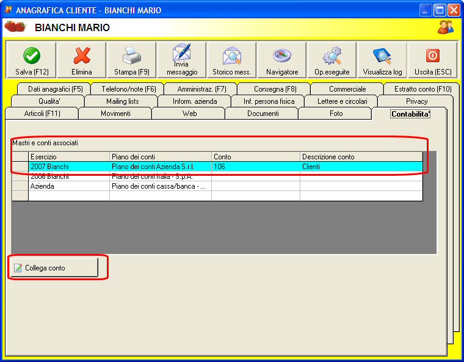464x362 pixels.
Task: Select the Inform. azienda tab
Action: pyautogui.click(x=195, y=101)
